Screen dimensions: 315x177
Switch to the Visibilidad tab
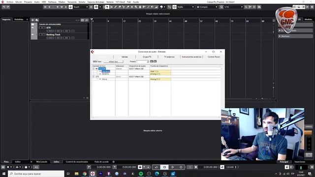[x=19, y=20]
